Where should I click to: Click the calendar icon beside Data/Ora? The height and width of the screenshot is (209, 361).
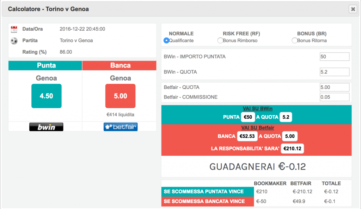pos(14,29)
